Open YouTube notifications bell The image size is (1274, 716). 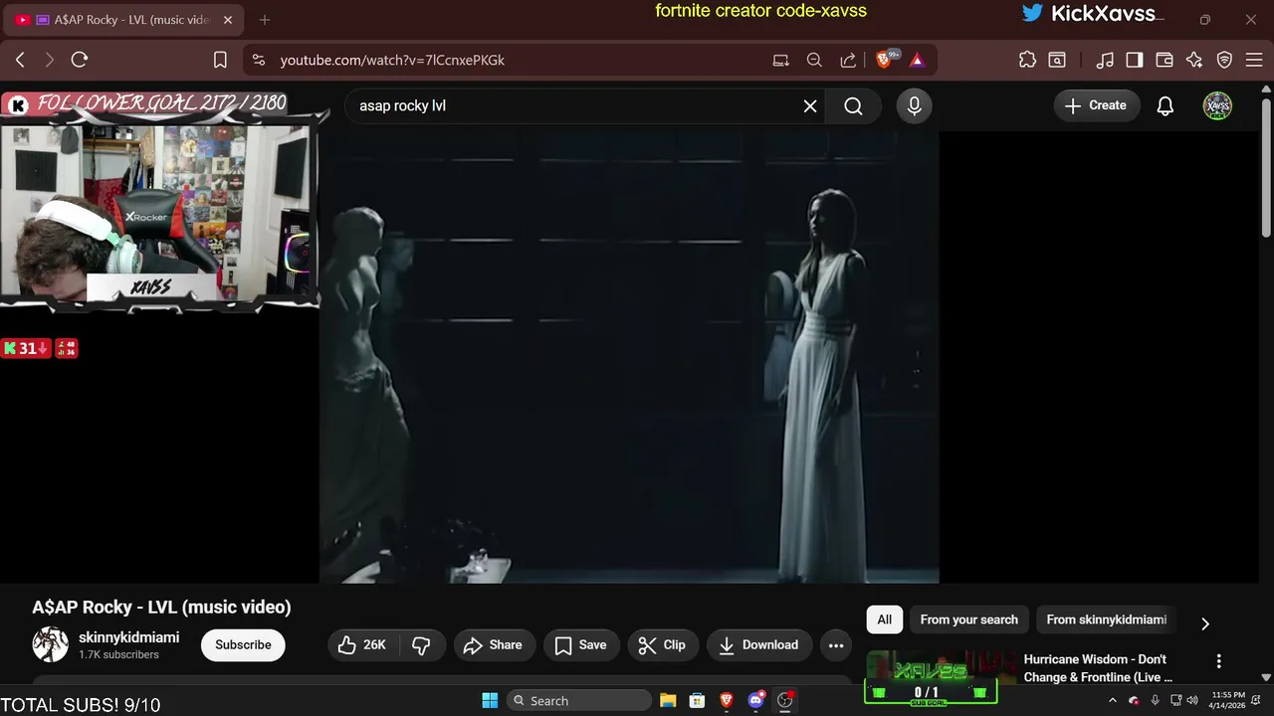coord(1166,105)
